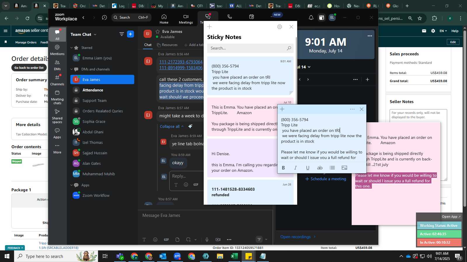
Task: Toggle bullet list in sticky note
Action: click(332, 168)
